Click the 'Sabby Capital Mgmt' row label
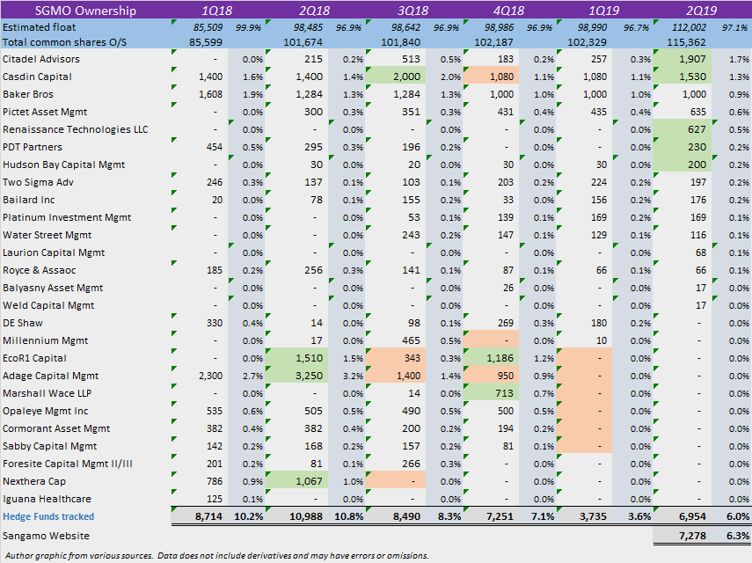The height and width of the screenshot is (563, 752). coord(49,446)
